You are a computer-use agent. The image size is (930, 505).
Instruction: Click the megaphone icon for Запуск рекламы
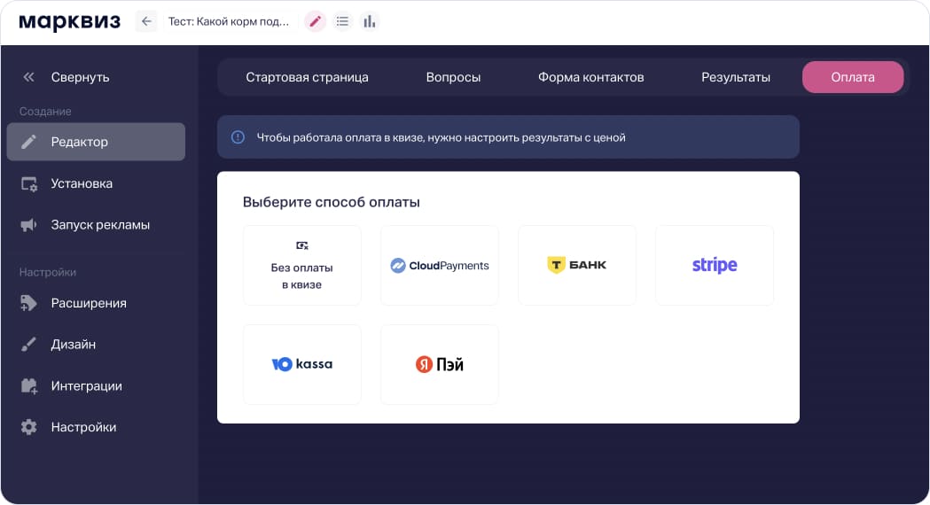(x=28, y=225)
